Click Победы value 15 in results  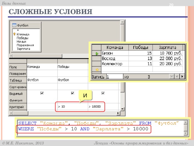pos(141,53)
